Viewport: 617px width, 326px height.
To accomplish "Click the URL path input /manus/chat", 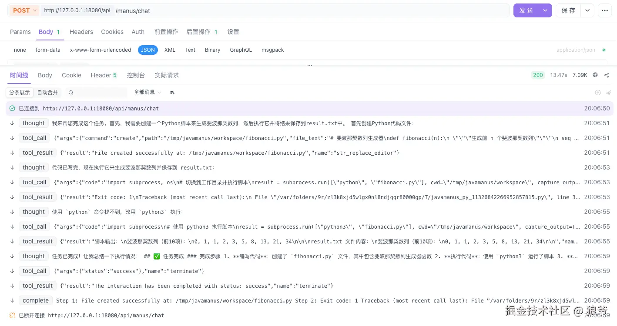I will [311, 10].
